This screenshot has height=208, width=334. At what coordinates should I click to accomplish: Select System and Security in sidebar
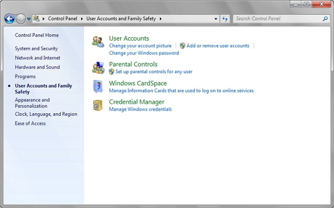[x=36, y=48]
